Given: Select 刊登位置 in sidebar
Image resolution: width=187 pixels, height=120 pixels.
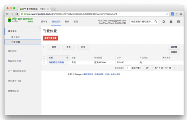Looking at the screenshot, I should click(x=23, y=42).
